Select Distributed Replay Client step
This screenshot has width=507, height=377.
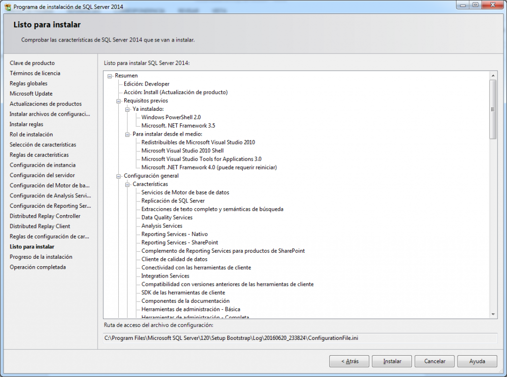(x=40, y=227)
